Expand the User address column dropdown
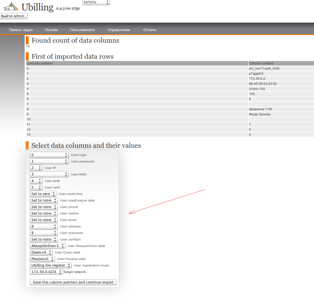314x299 pixels. (44, 226)
